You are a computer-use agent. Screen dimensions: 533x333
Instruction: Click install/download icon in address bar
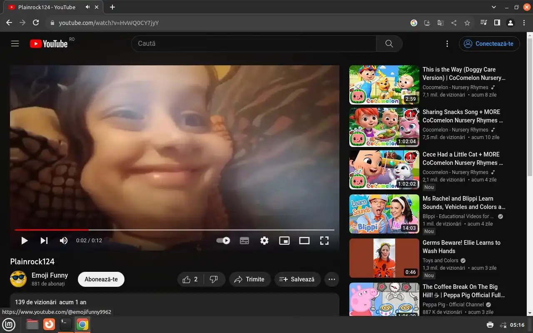(x=427, y=23)
